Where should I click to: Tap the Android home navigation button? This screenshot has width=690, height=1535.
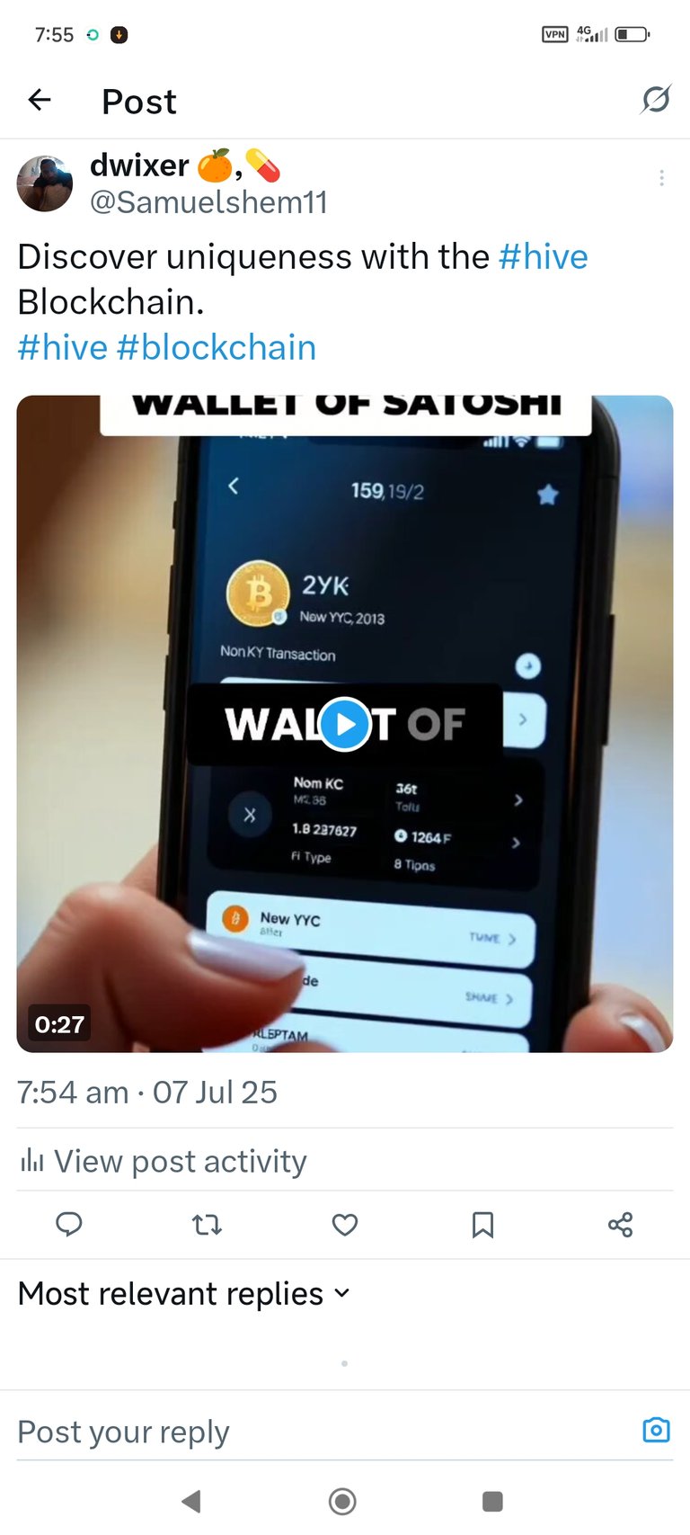coord(342,1501)
